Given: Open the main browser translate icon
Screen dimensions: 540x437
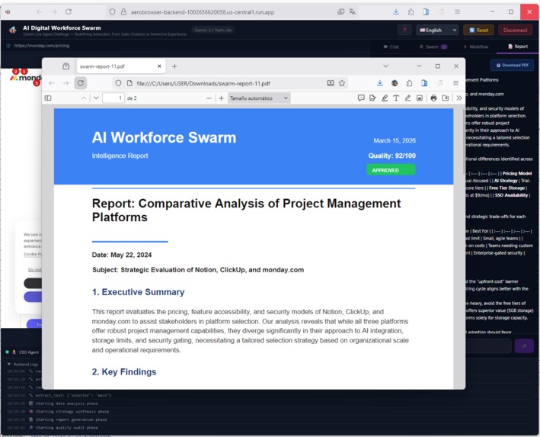Looking at the screenshot, I should coord(352,11).
